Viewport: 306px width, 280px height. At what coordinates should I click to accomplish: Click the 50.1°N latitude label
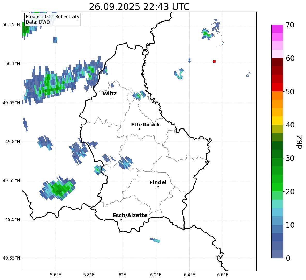click(x=13, y=64)
